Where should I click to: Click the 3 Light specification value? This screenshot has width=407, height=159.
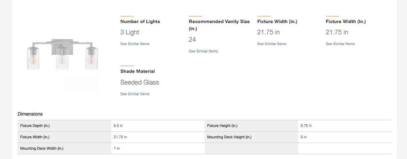pyautogui.click(x=130, y=32)
